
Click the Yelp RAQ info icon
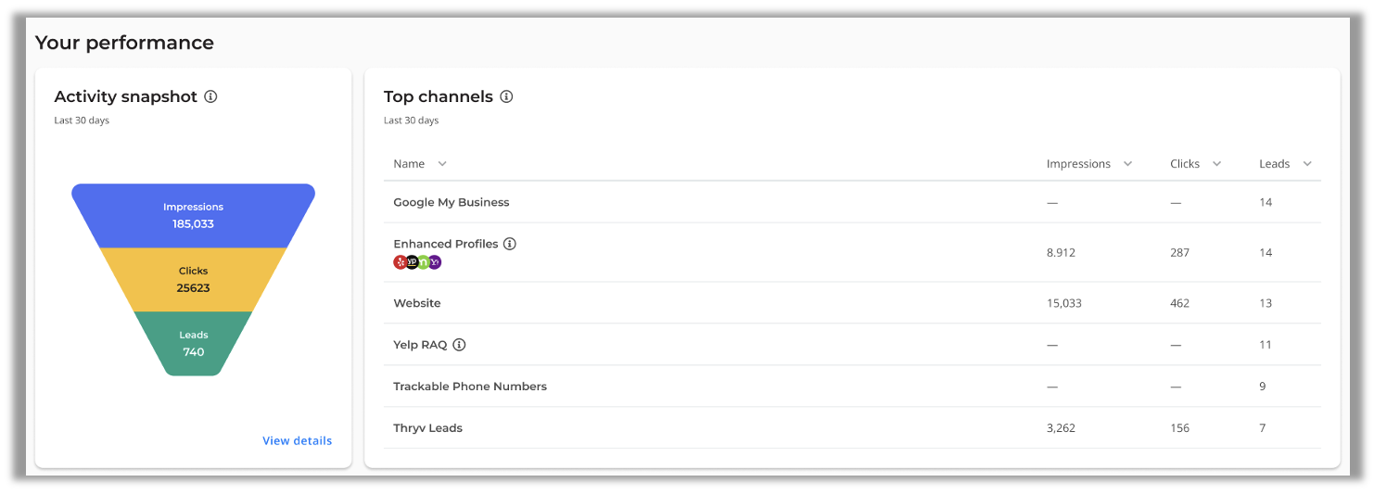click(459, 345)
